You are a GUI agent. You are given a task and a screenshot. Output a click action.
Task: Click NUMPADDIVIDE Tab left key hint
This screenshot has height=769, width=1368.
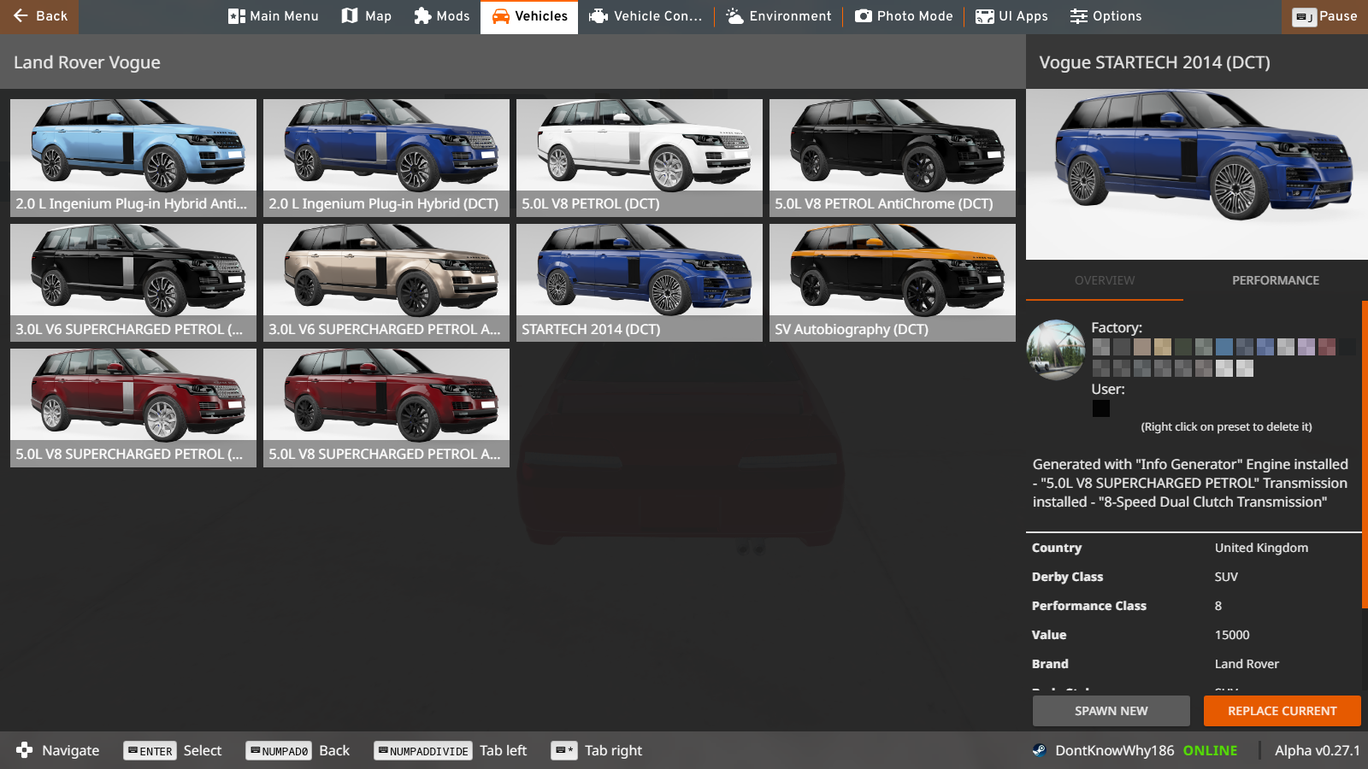450,750
